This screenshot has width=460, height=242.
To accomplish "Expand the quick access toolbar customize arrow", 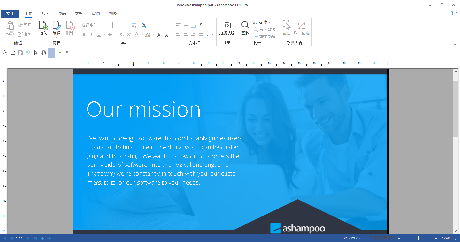I will coord(67,53).
